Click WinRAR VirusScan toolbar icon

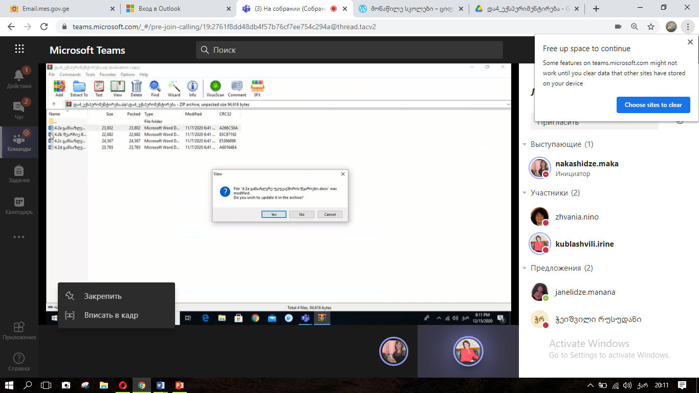215,89
